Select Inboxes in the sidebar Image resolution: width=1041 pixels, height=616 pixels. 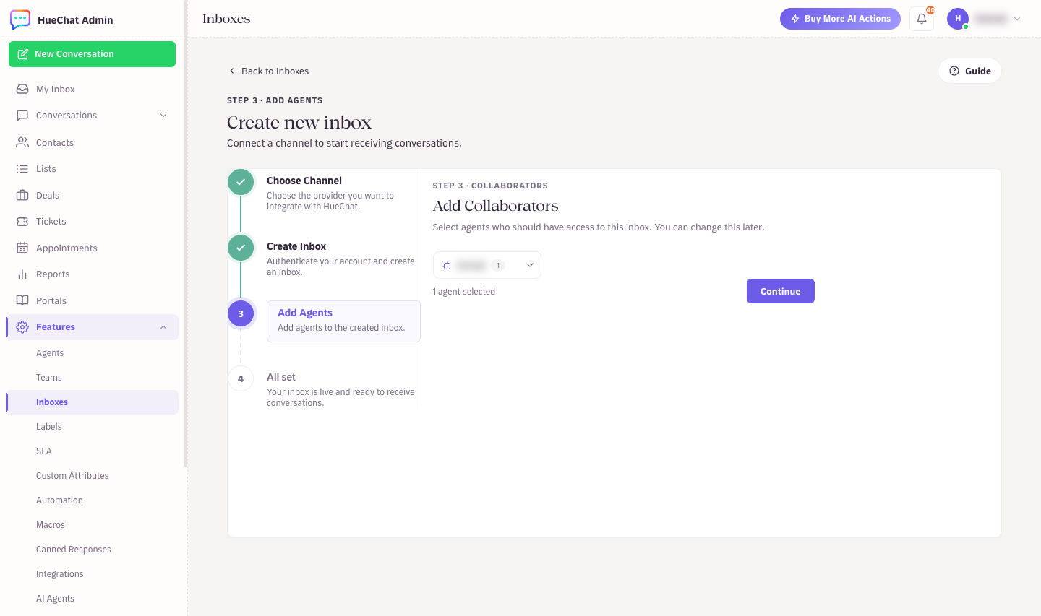pyautogui.click(x=93, y=402)
